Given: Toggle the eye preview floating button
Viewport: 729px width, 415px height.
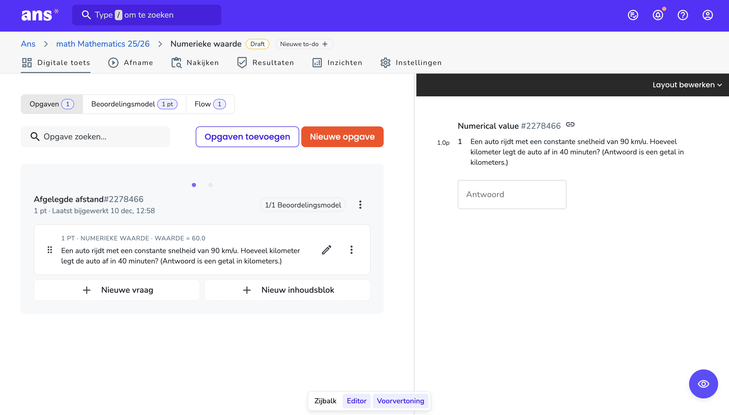Looking at the screenshot, I should coord(703,384).
